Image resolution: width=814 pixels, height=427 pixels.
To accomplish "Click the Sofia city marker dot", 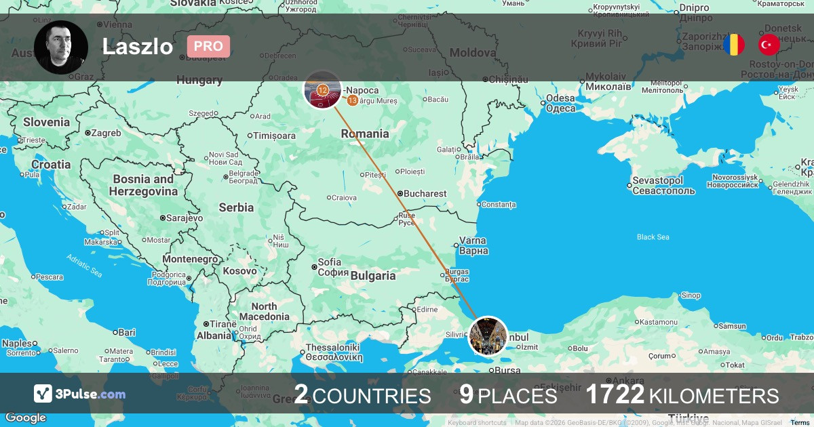I will coord(314,266).
